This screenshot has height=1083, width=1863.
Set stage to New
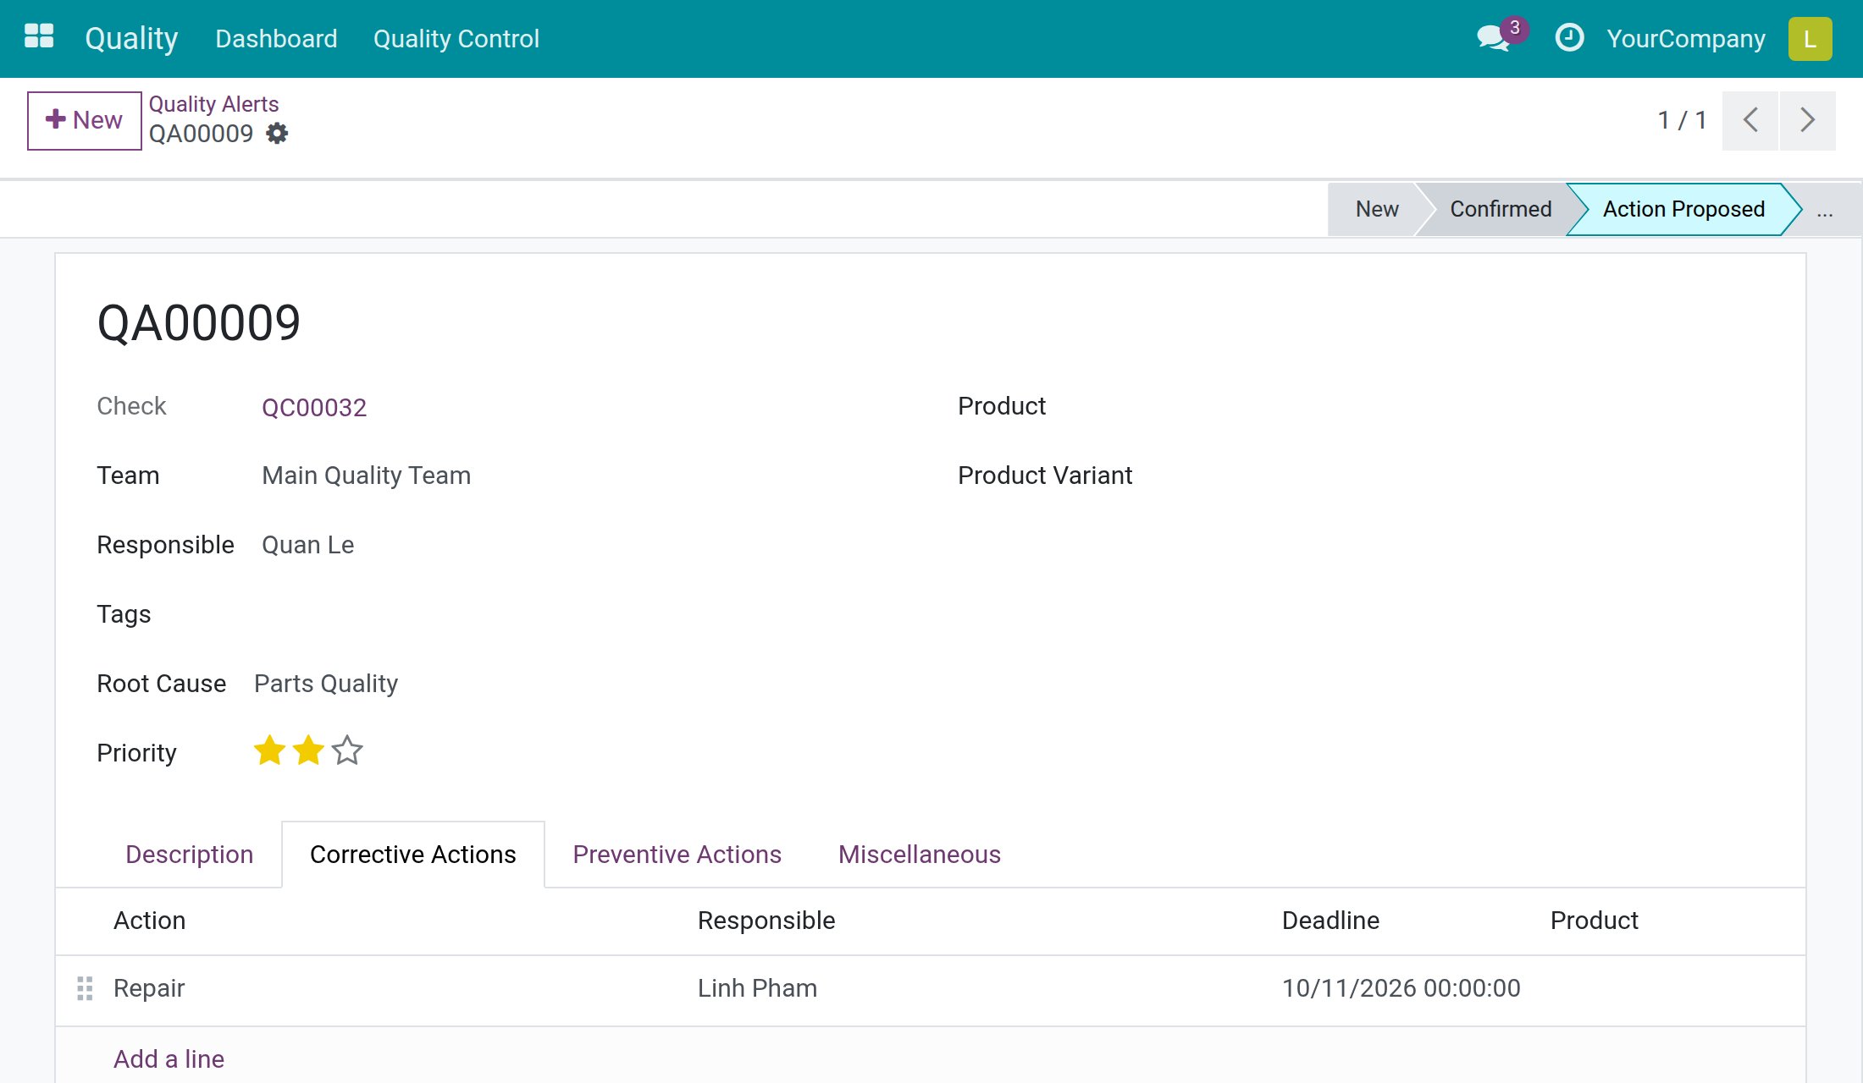(x=1377, y=209)
